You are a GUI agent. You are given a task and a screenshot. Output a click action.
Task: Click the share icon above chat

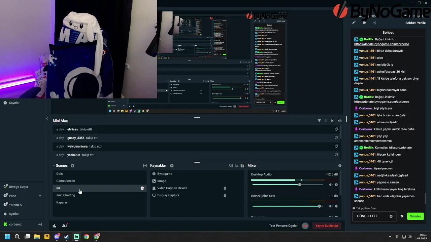click(x=375, y=23)
